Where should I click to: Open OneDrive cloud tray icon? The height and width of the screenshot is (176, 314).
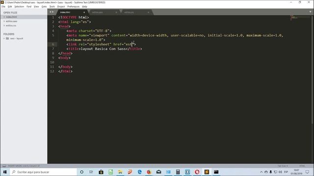click(x=266, y=172)
